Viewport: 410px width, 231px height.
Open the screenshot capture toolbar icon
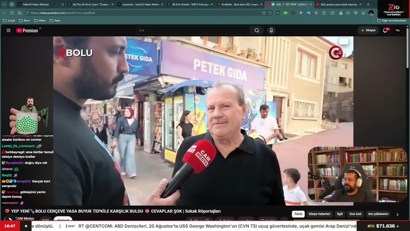pyautogui.click(x=363, y=13)
